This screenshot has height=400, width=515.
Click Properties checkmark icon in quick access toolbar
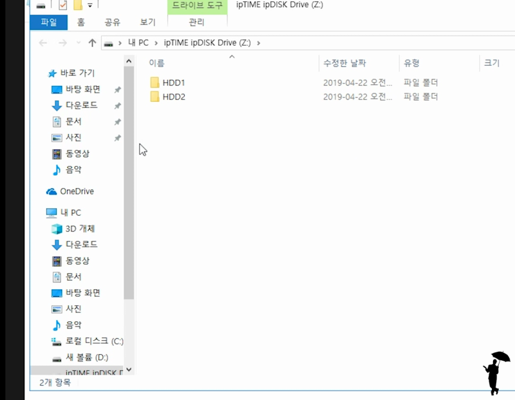point(62,5)
